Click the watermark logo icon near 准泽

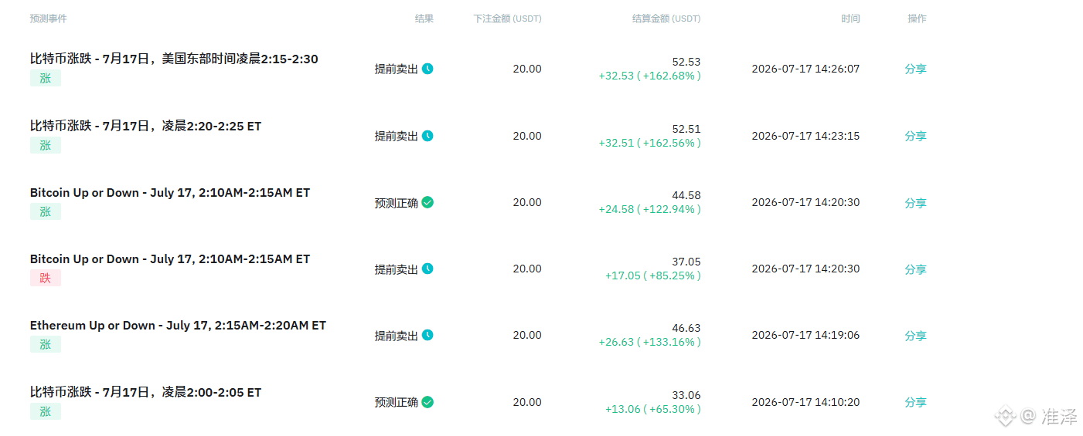tap(1005, 417)
